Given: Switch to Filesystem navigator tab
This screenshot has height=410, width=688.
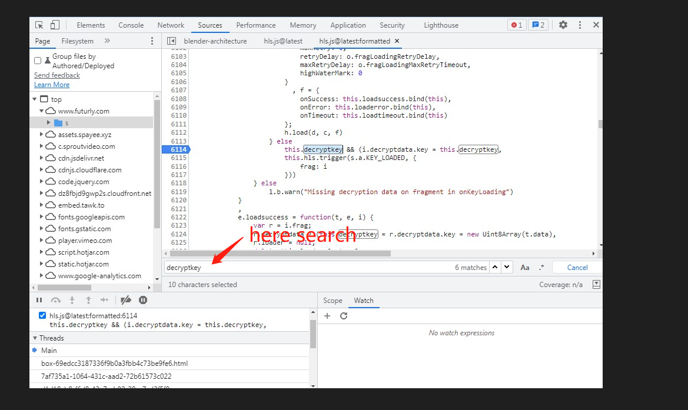Looking at the screenshot, I should [x=77, y=41].
